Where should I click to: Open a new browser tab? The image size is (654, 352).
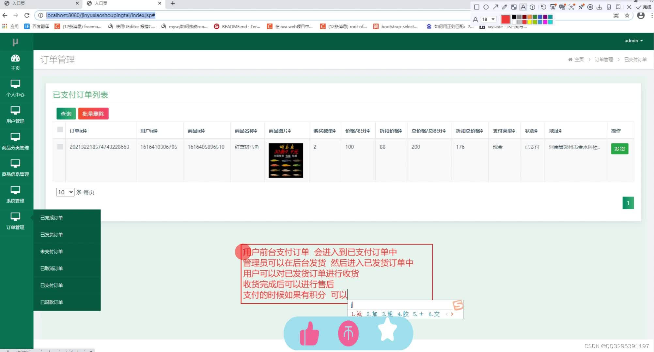pos(173,3)
